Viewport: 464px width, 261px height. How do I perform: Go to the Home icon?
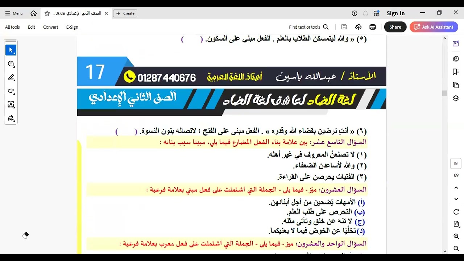(34, 13)
